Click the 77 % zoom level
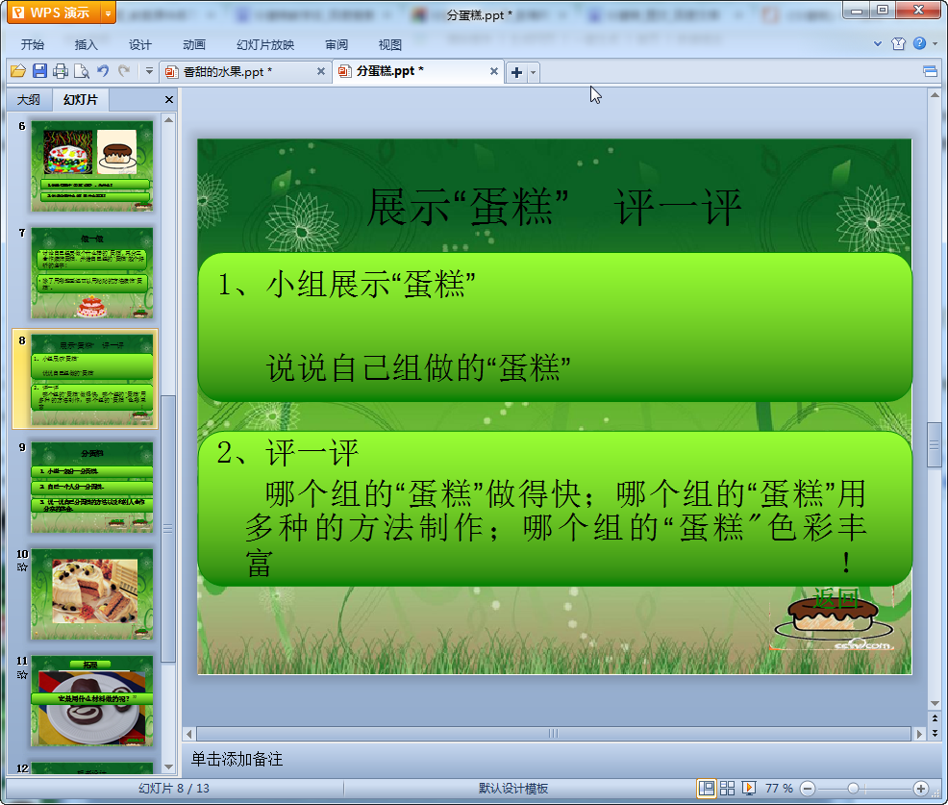Viewport: 948px width, 805px height. click(779, 788)
